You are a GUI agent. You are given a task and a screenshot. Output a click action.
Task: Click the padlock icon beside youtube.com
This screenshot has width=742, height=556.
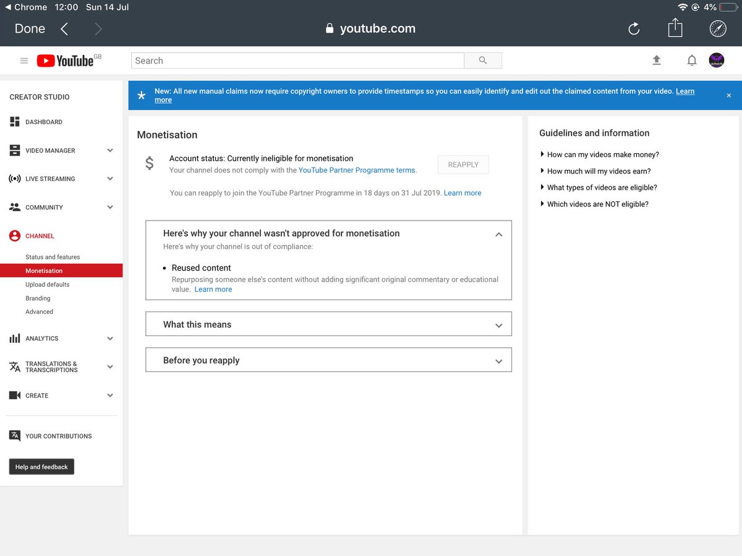click(330, 28)
